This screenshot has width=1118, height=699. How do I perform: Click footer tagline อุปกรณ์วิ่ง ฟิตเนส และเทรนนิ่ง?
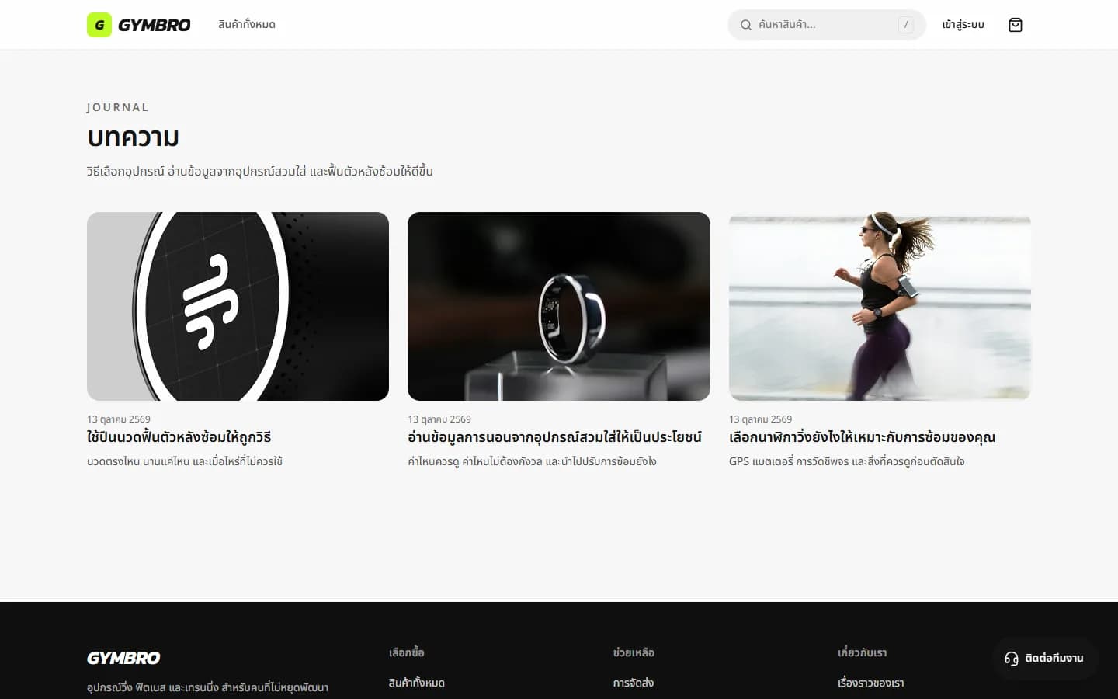pyautogui.click(x=207, y=687)
